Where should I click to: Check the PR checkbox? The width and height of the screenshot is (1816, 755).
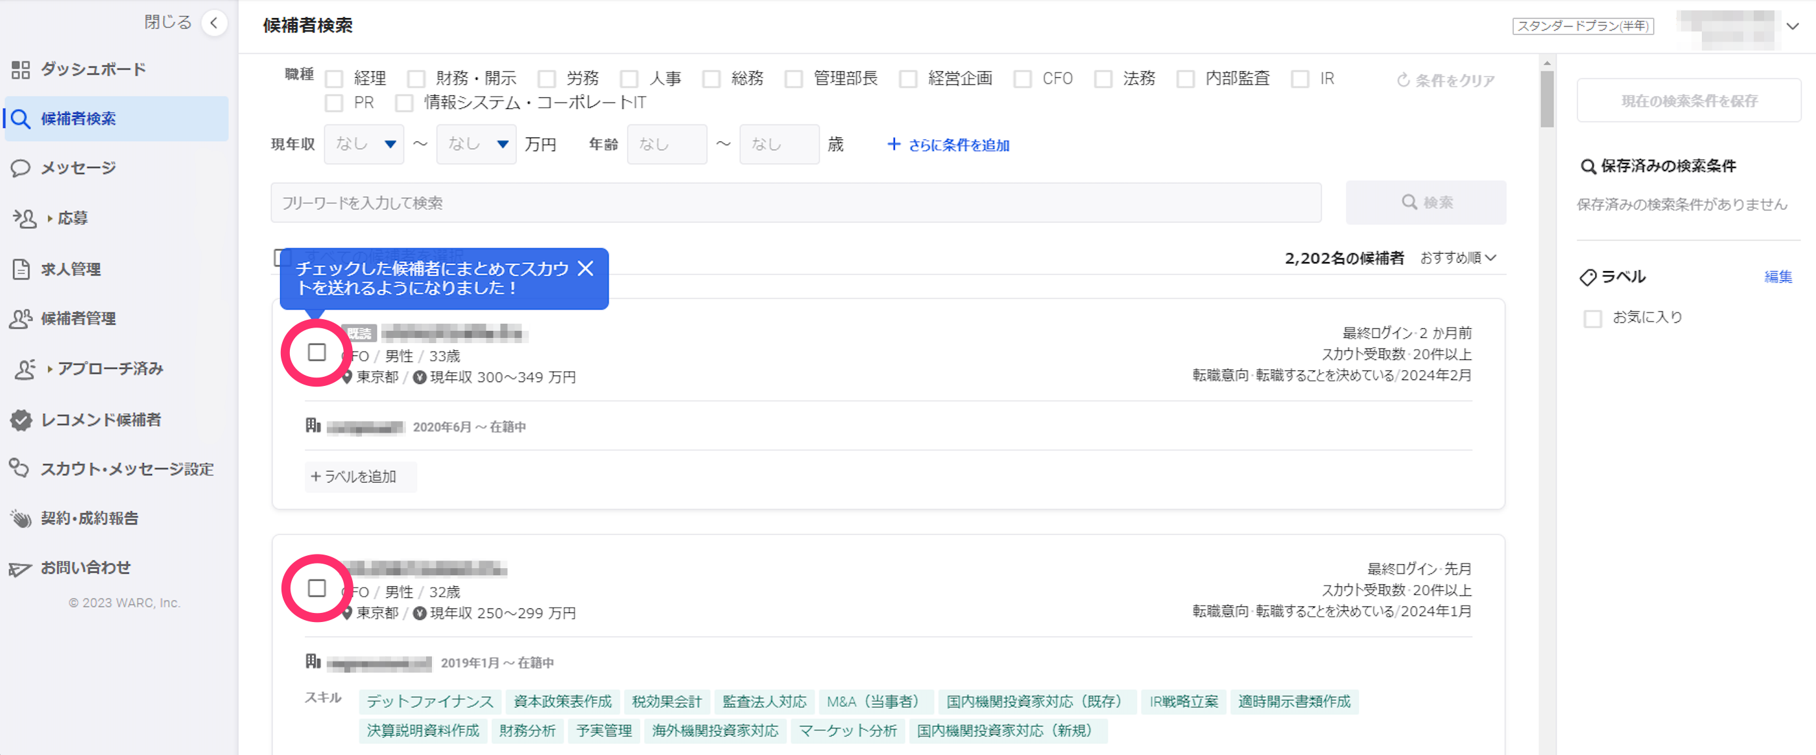tap(334, 104)
